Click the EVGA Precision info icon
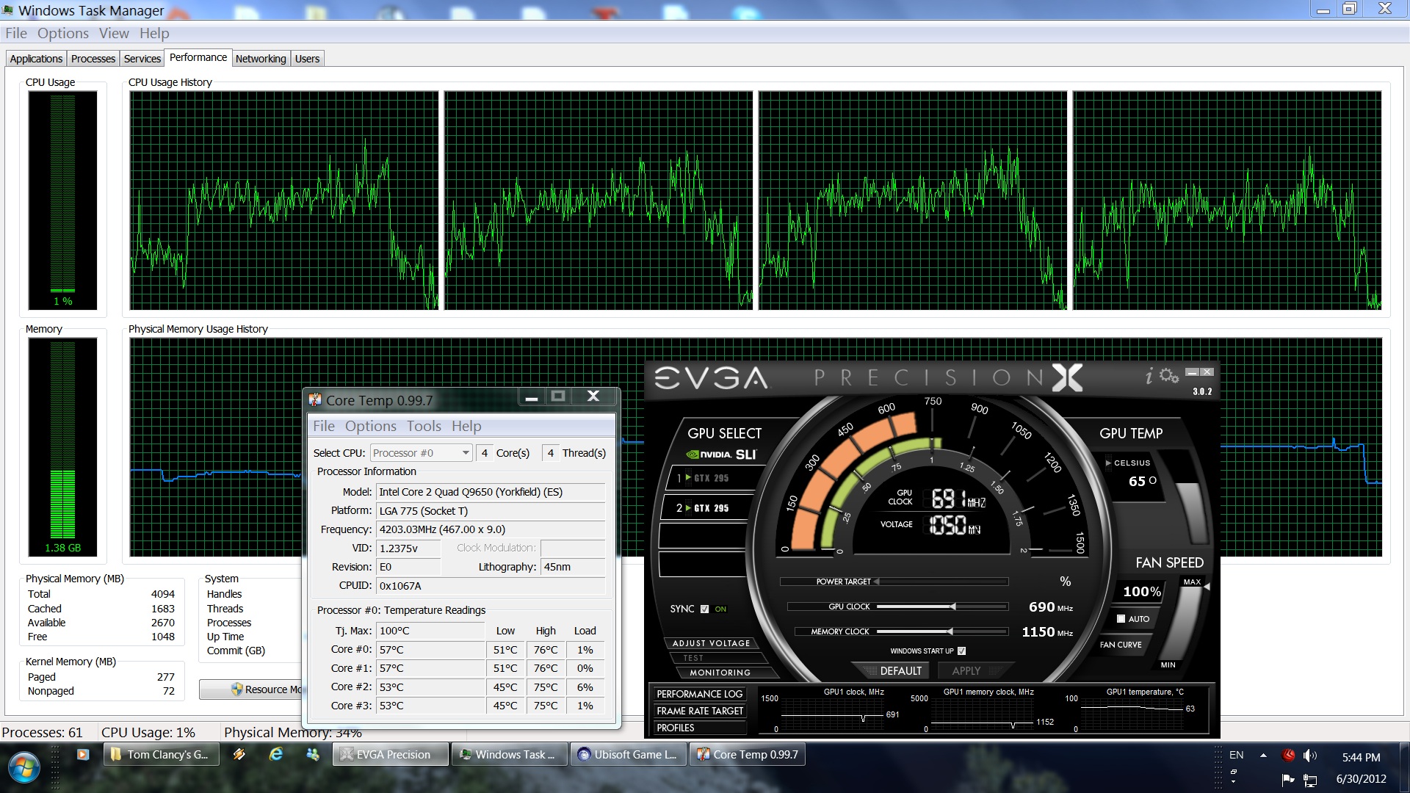This screenshot has height=793, width=1410. [x=1149, y=377]
